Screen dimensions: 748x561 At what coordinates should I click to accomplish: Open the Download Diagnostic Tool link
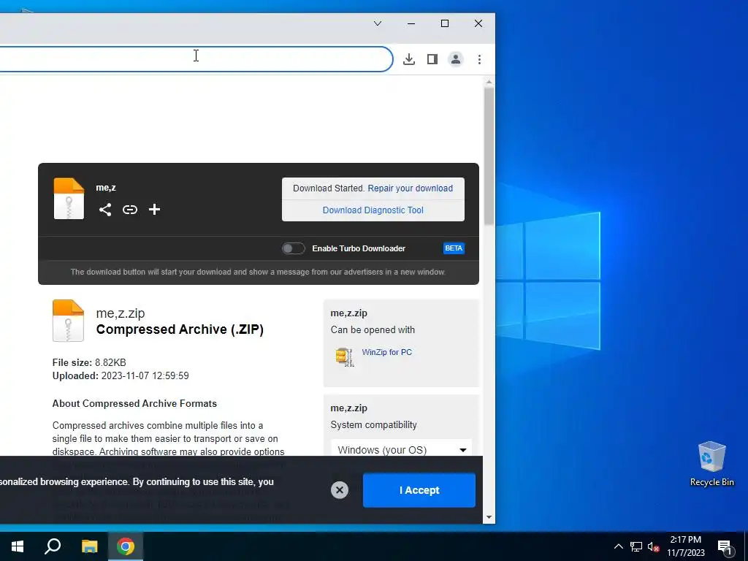373,210
